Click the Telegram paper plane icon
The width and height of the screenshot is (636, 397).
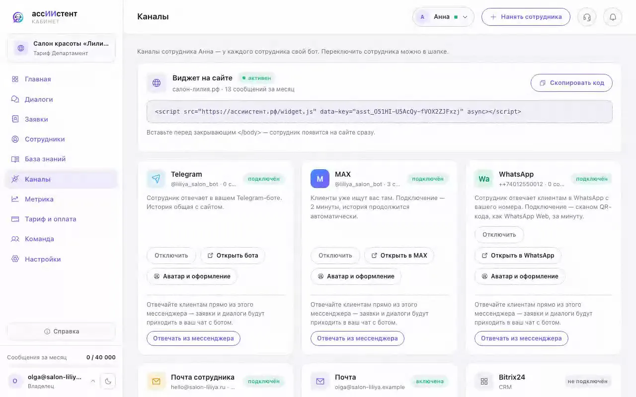point(156,179)
